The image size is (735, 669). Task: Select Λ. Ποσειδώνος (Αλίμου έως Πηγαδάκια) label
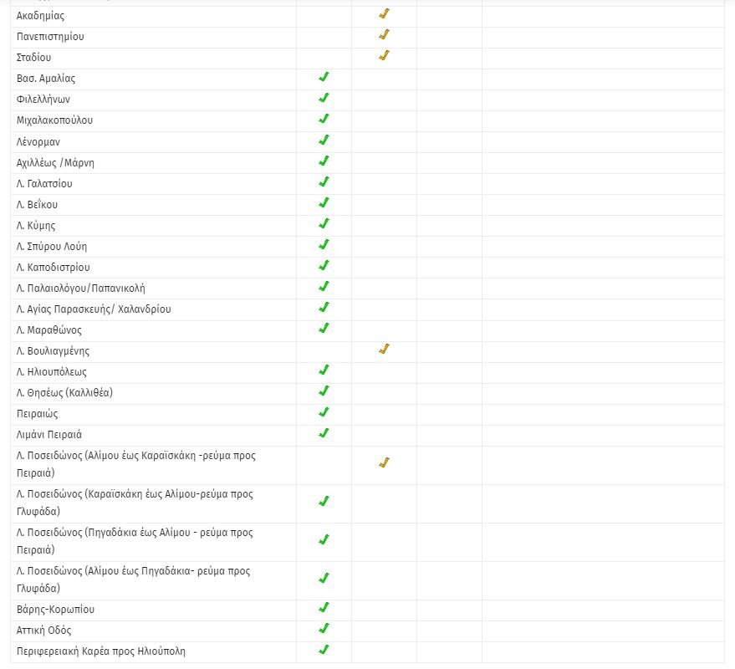point(134,580)
